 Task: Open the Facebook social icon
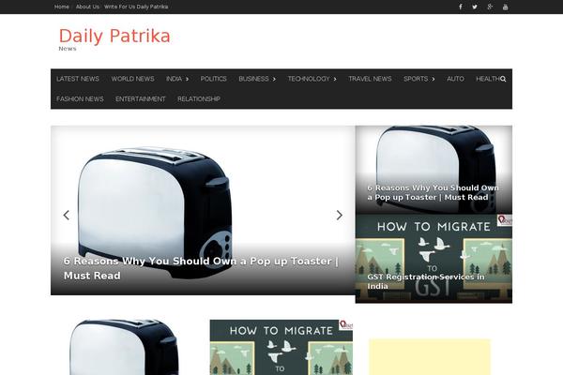[460, 7]
